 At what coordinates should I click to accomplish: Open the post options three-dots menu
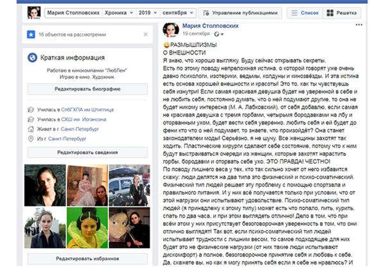coord(359,24)
